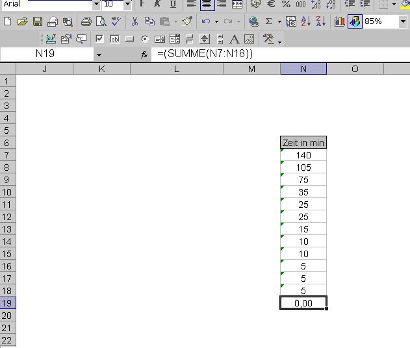Select the checkbox control tool
The image size is (410, 348).
pyautogui.click(x=99, y=39)
